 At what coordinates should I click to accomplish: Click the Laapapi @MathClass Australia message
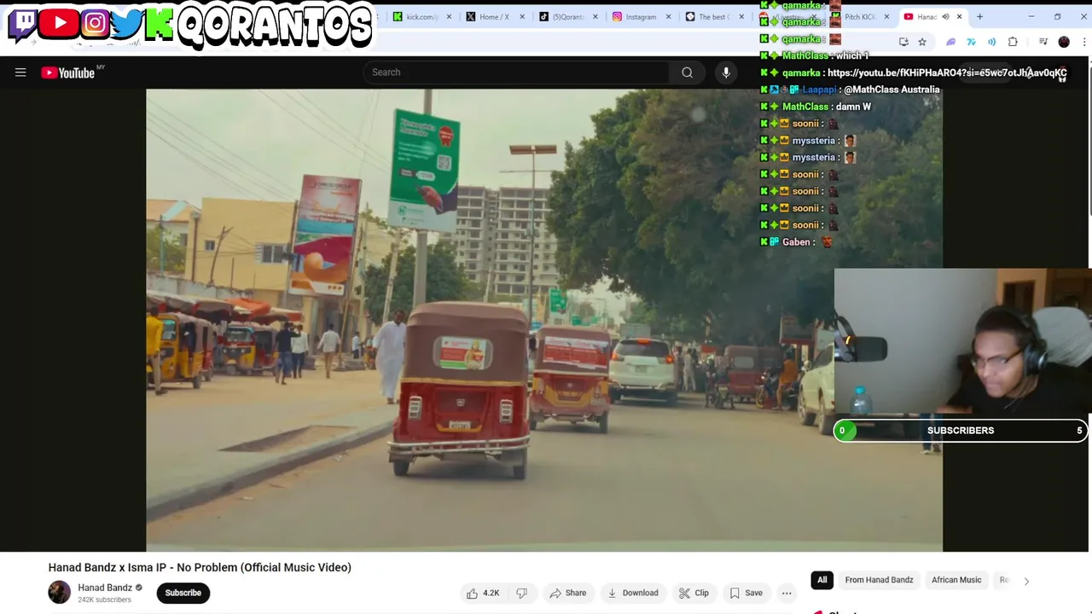coord(849,90)
